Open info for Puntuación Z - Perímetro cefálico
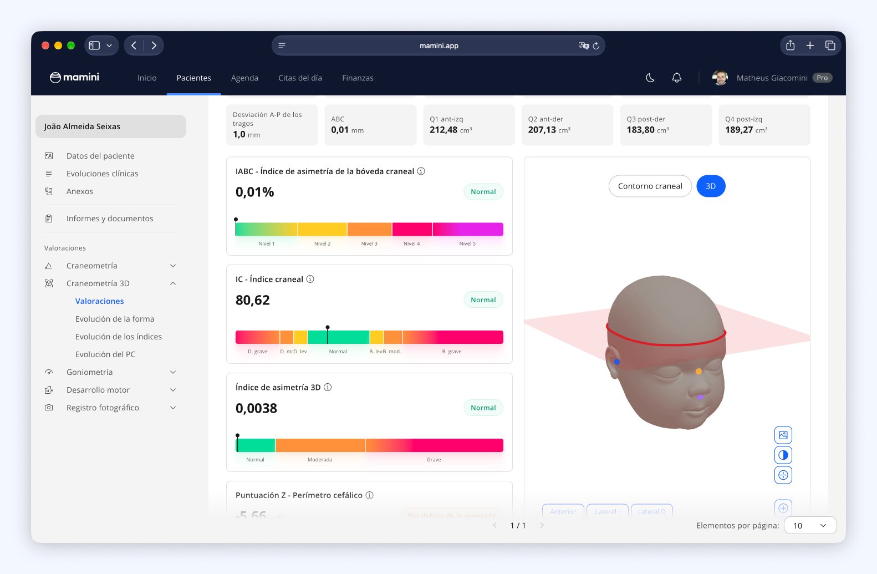 (x=370, y=495)
